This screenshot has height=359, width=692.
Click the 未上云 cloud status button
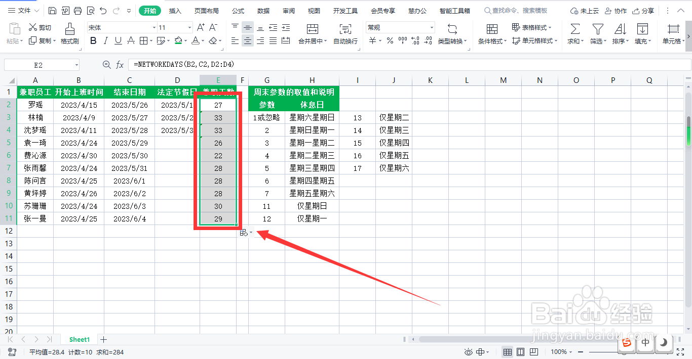(584, 11)
